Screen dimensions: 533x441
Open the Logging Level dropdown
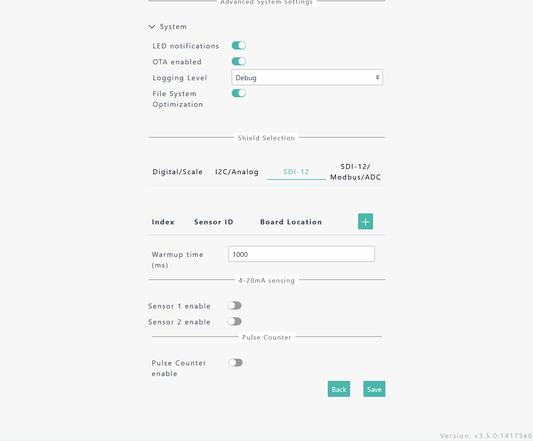click(307, 77)
